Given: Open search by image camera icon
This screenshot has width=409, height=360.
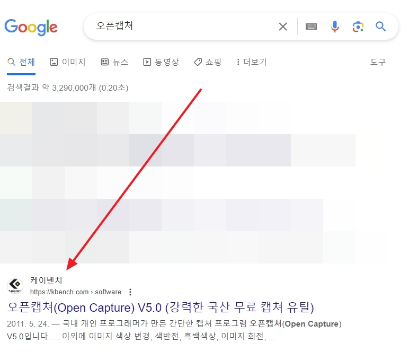Looking at the screenshot, I should pos(358,27).
